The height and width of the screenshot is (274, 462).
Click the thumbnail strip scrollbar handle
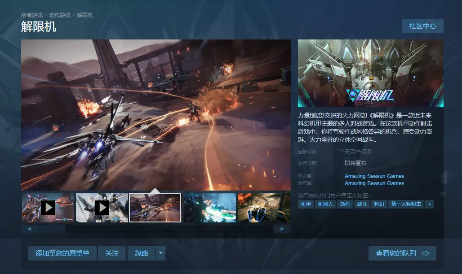click(52, 229)
